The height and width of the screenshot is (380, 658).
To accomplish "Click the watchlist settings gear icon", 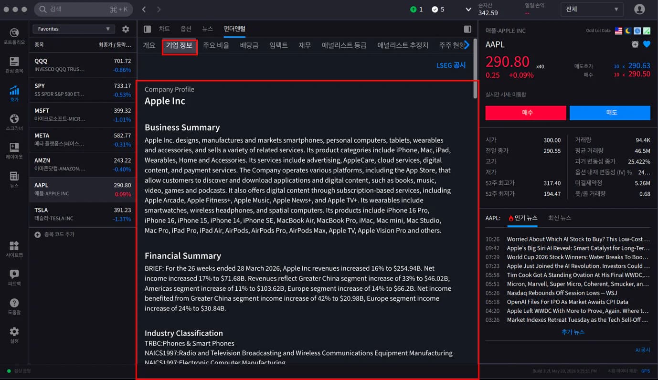I will pyautogui.click(x=126, y=29).
